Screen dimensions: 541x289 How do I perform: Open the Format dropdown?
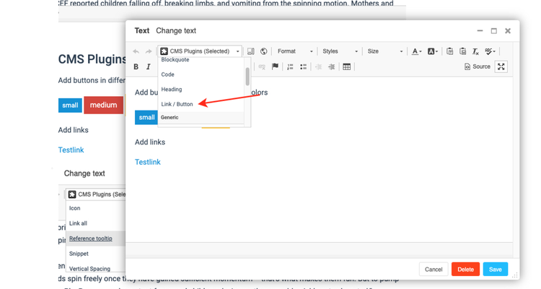coord(295,51)
